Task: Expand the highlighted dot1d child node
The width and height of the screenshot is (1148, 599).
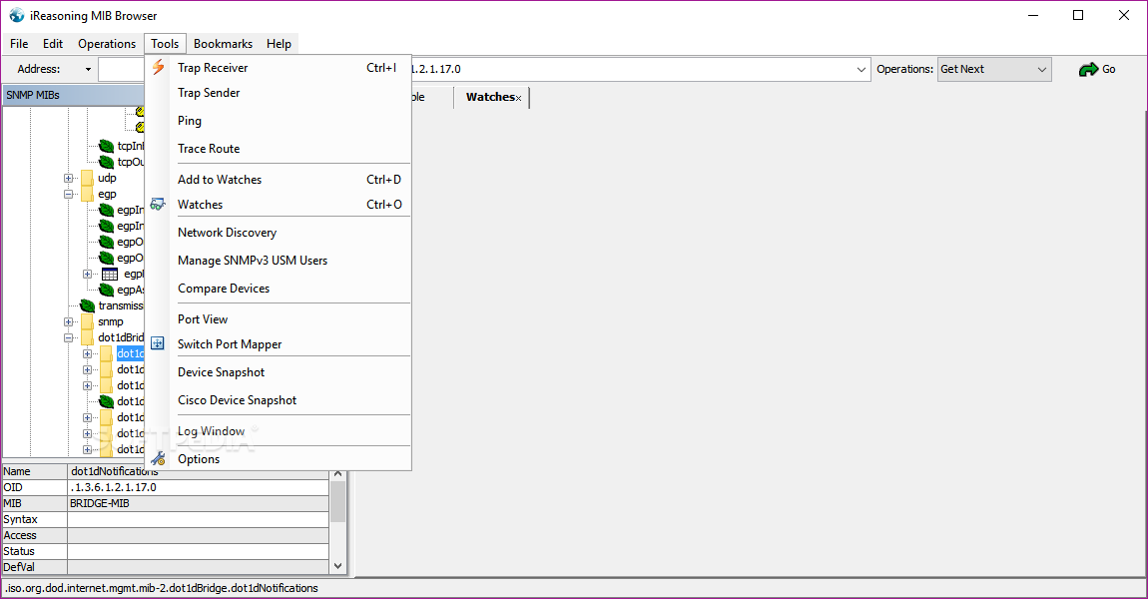Action: click(87, 353)
